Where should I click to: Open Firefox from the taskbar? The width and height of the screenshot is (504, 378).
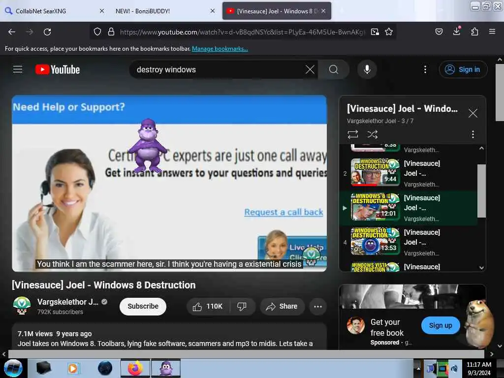[135, 368]
